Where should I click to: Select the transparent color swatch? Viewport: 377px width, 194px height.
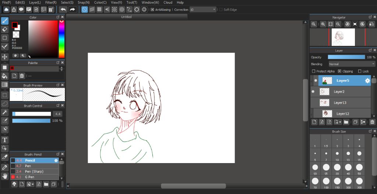click(16, 34)
